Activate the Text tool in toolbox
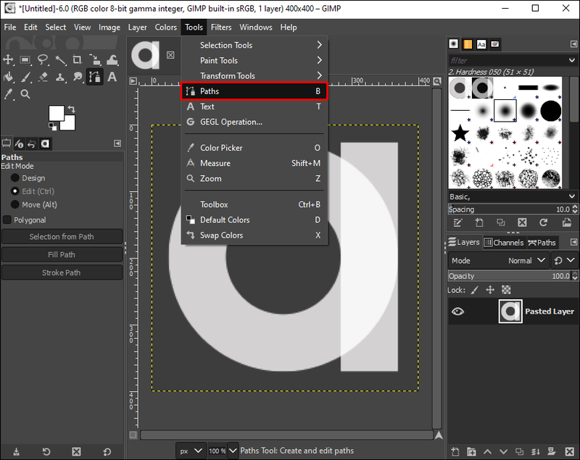Image resolution: width=580 pixels, height=460 pixels. click(x=112, y=77)
